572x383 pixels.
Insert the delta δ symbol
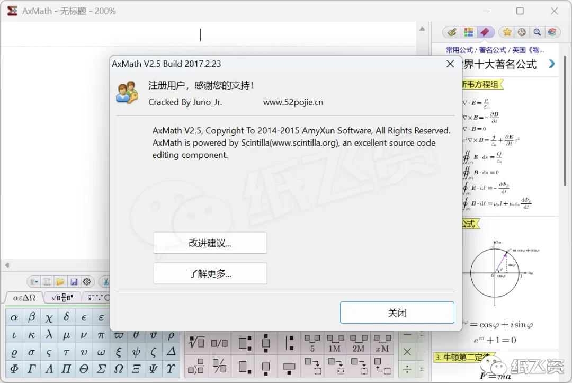pos(66,317)
